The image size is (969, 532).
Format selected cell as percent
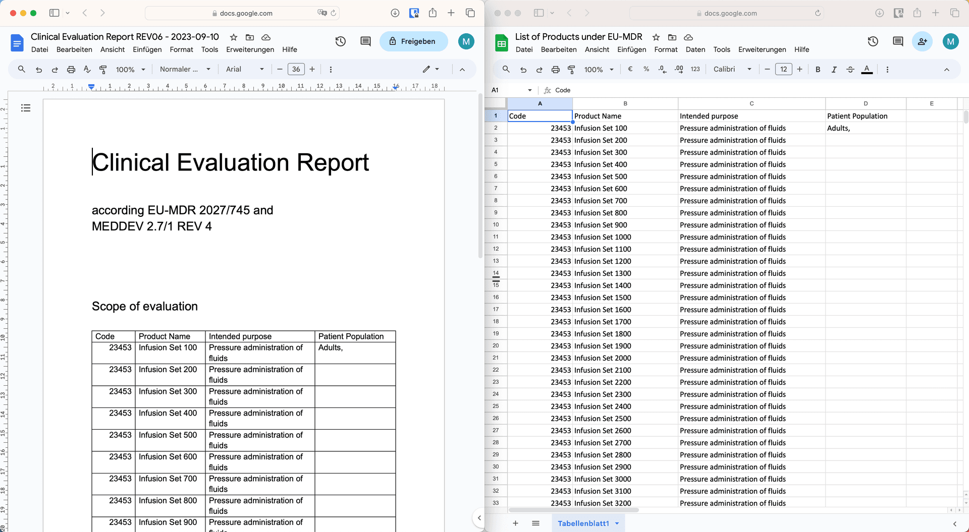646,69
